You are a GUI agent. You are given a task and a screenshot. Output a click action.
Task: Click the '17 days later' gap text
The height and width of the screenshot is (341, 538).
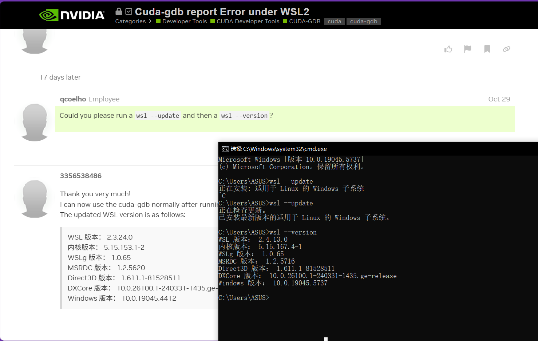tap(60, 77)
